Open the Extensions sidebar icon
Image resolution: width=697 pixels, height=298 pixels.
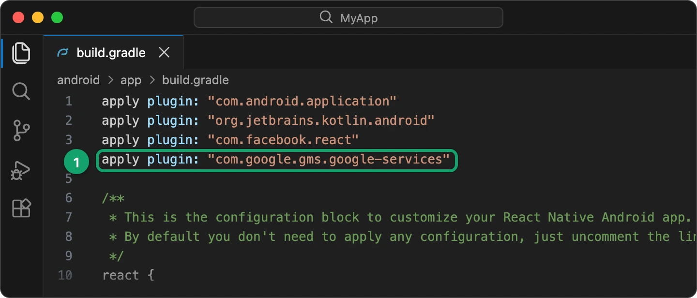coord(21,208)
